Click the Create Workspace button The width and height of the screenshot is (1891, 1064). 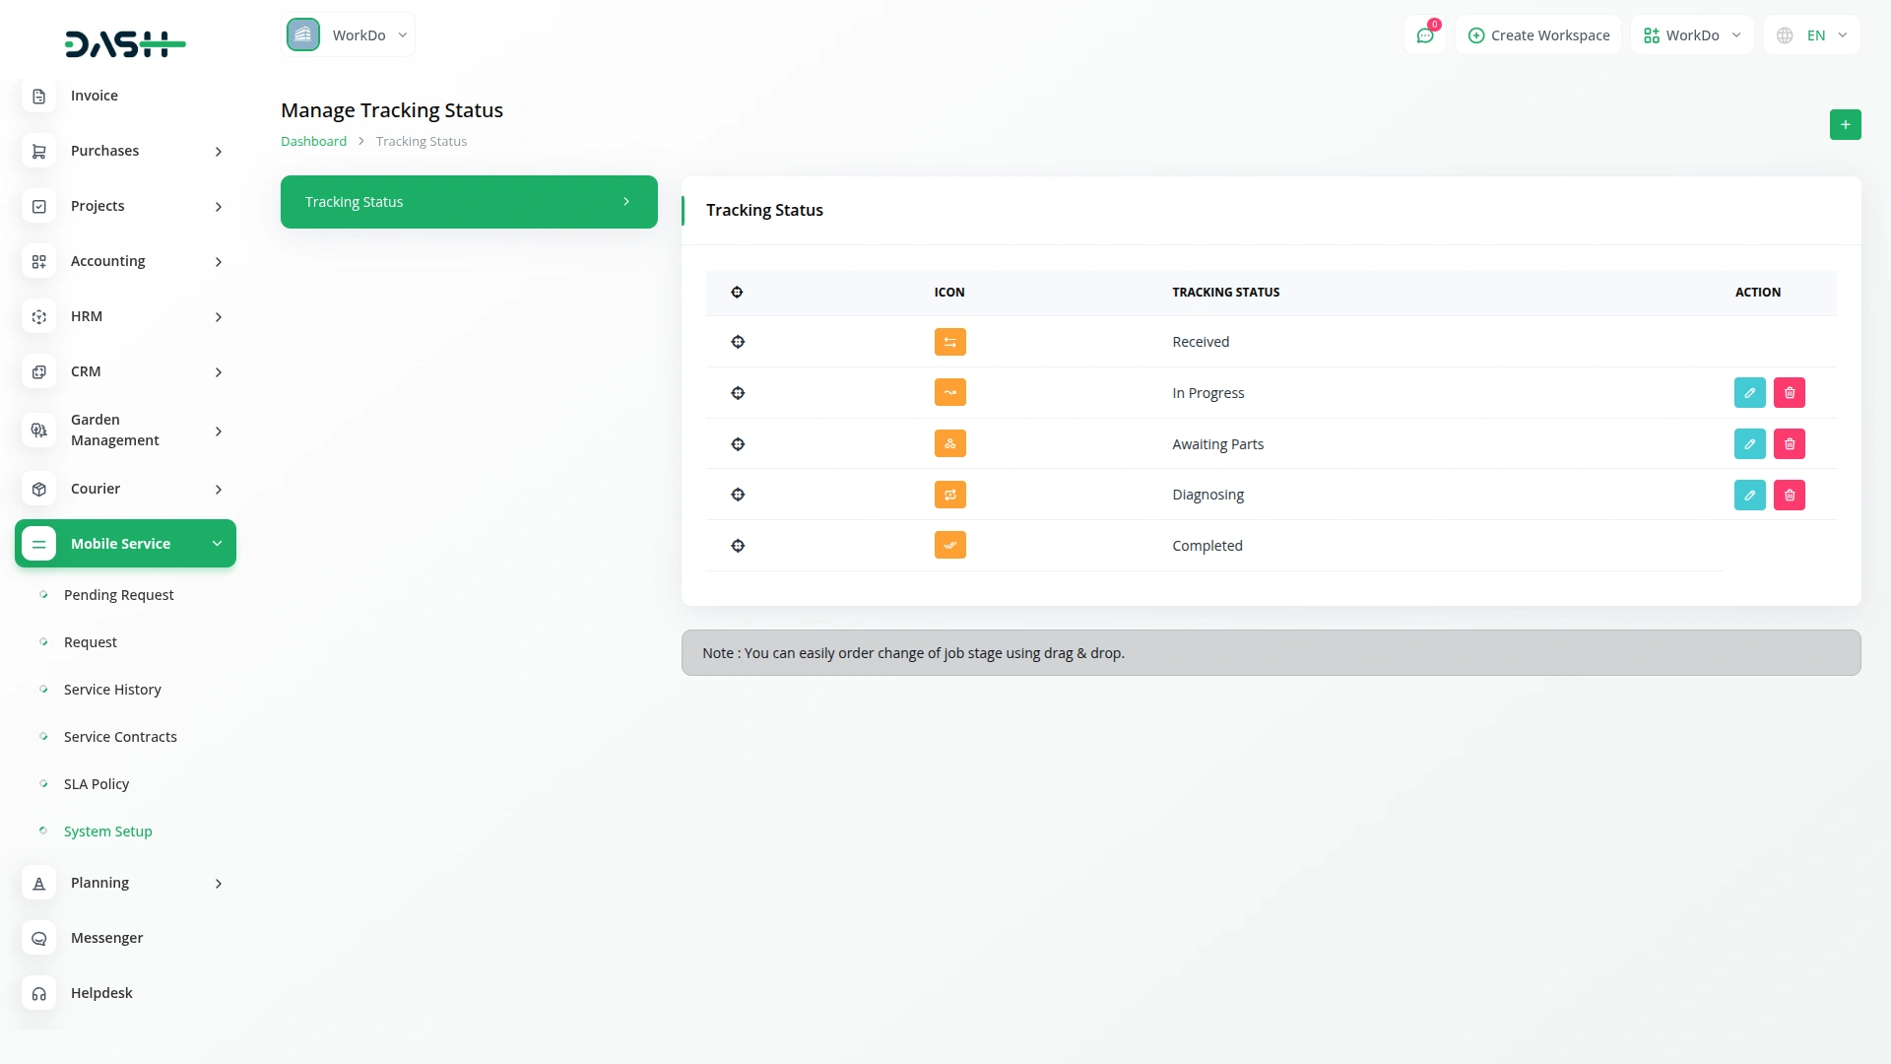point(1538,34)
